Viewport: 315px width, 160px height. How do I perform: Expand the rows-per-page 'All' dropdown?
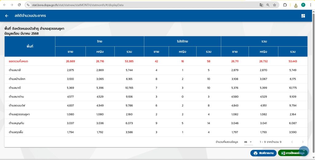point(248,142)
